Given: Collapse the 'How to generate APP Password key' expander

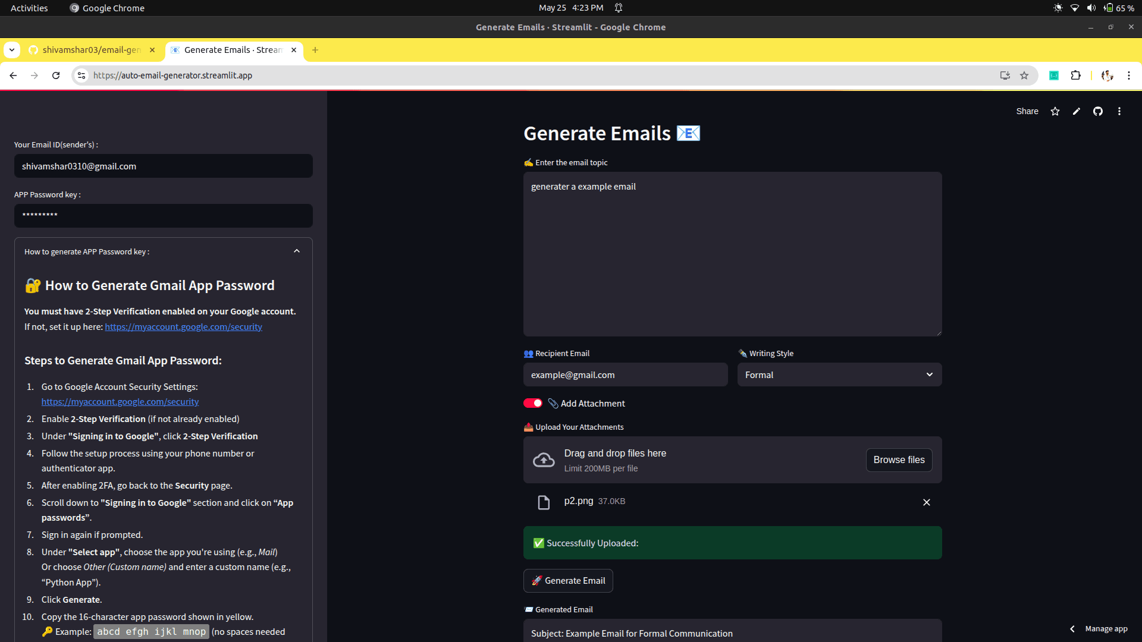Looking at the screenshot, I should 296,251.
